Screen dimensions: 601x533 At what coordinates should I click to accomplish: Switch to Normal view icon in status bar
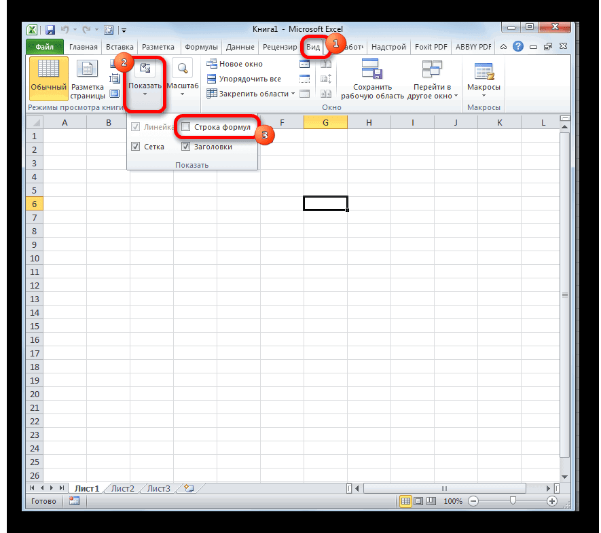(405, 501)
